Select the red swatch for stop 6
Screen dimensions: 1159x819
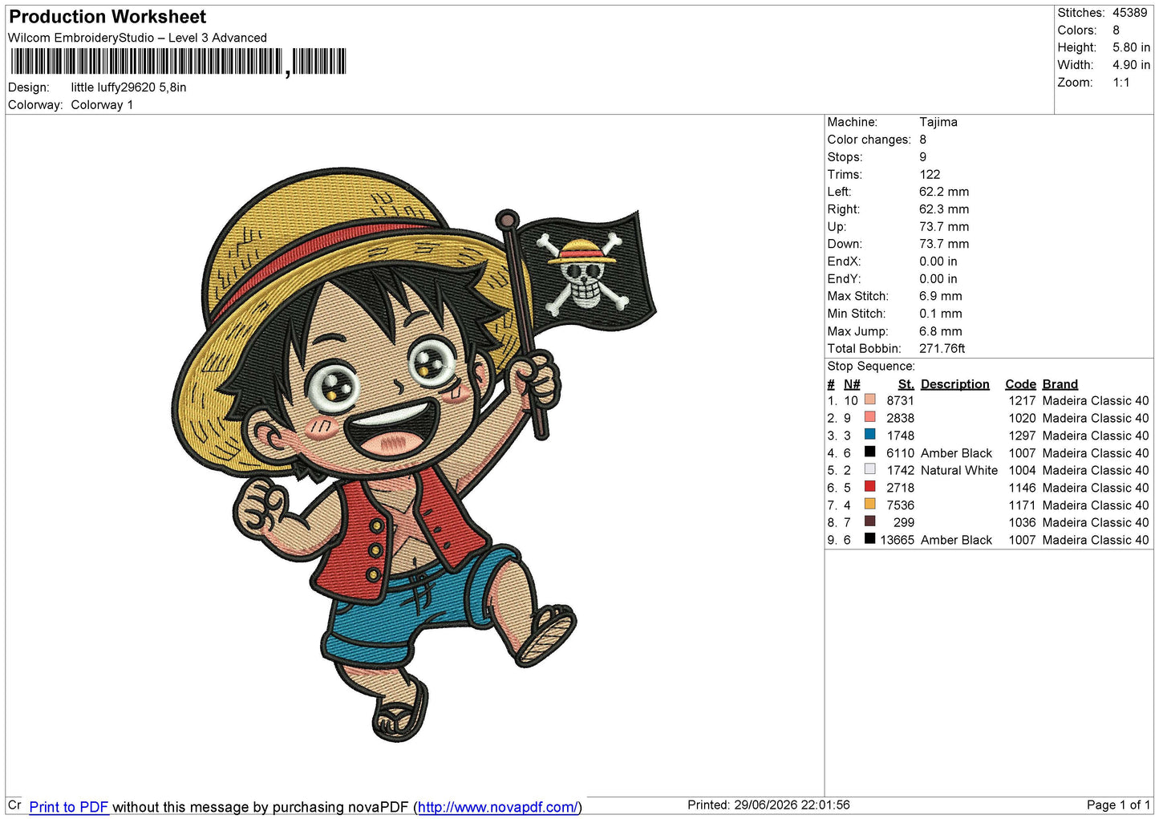pos(869,487)
